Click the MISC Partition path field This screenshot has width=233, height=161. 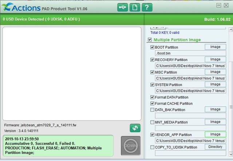[x=190, y=78]
